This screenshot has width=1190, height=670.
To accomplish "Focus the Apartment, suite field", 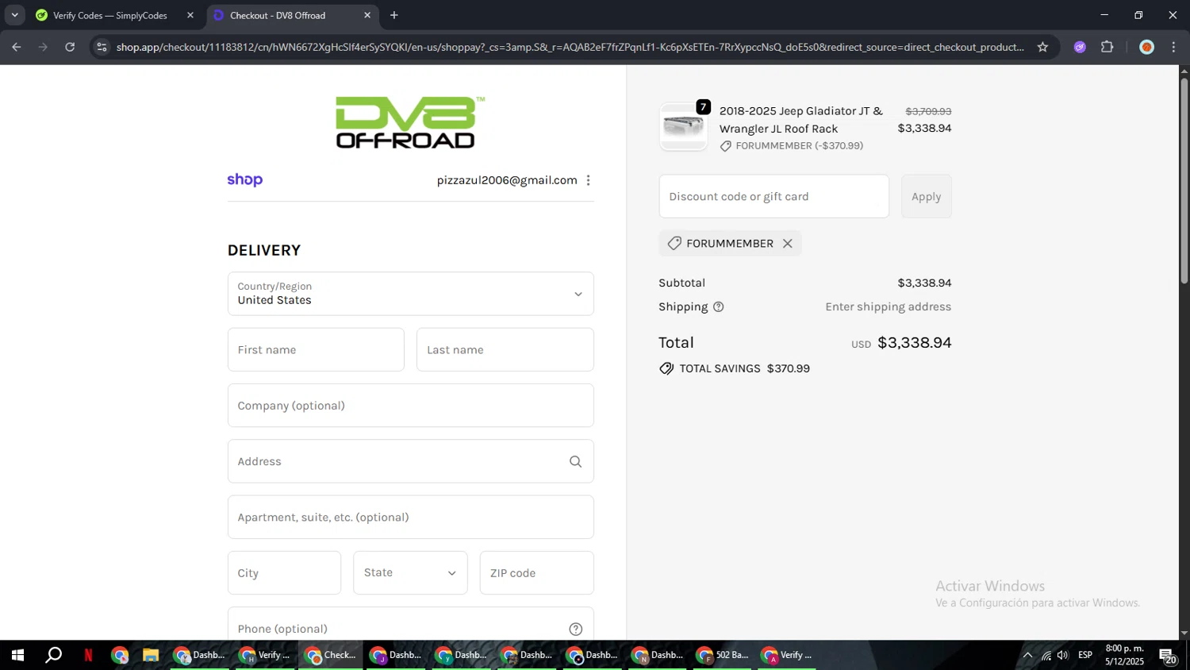I will tap(410, 517).
